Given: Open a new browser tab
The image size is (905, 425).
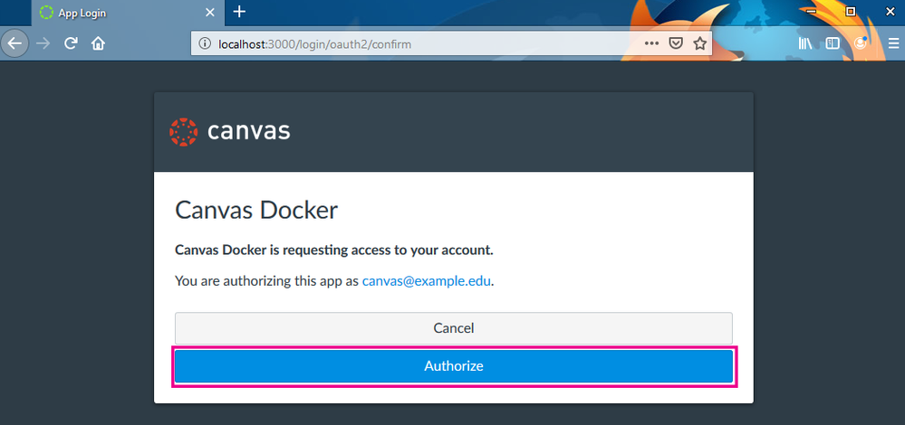Looking at the screenshot, I should [x=239, y=12].
